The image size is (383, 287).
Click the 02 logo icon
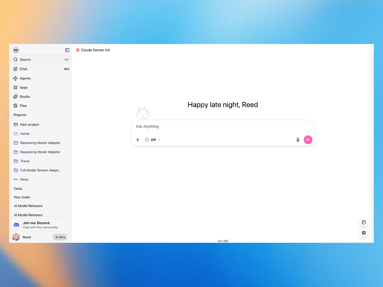[x=16, y=50]
